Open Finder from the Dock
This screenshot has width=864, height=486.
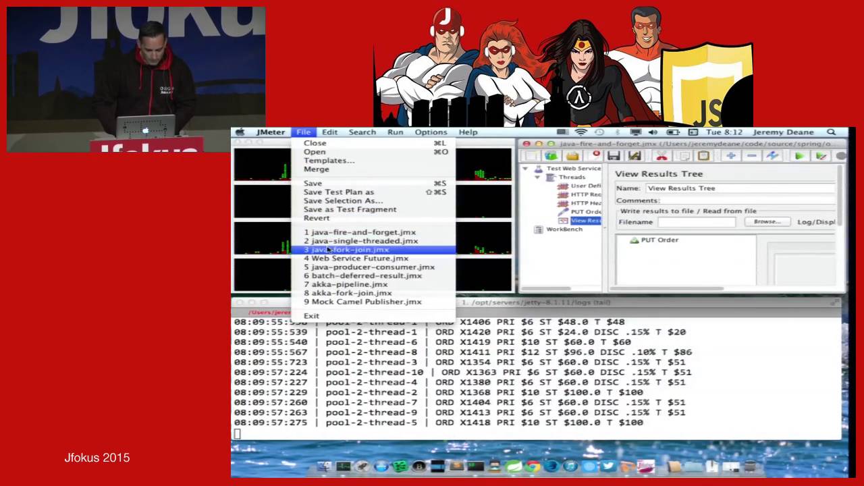324,466
